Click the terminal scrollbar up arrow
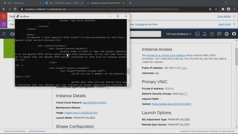The height and width of the screenshot is (134, 238). click(128, 20)
